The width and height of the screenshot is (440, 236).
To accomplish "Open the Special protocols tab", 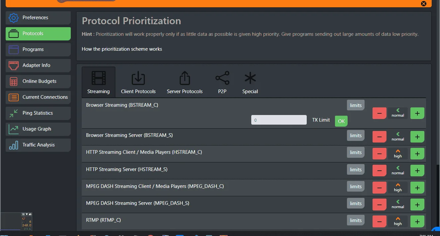I will pyautogui.click(x=250, y=82).
